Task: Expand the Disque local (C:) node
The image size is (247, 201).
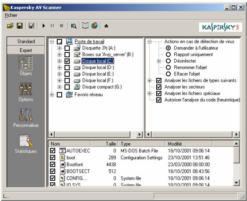Action: click(60, 61)
